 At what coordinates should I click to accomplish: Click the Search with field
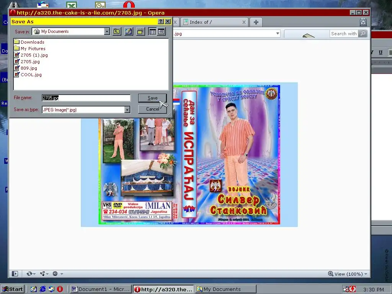click(x=344, y=34)
